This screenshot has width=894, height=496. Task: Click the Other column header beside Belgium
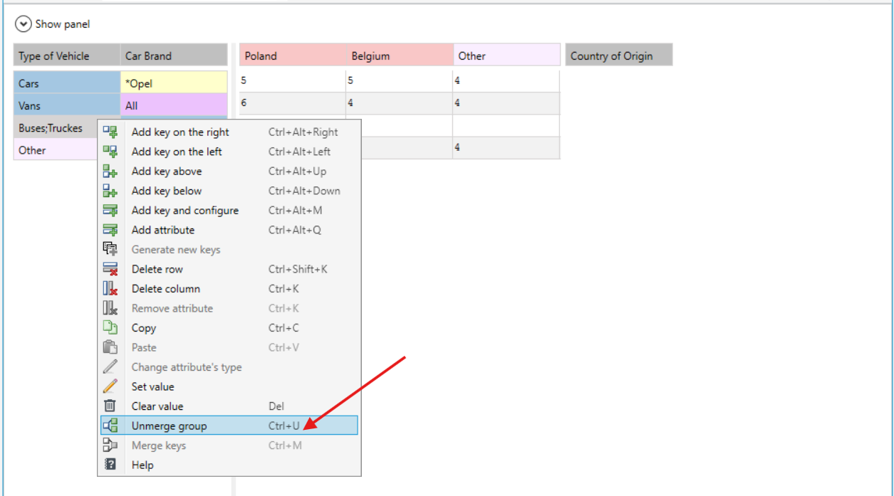pos(506,56)
